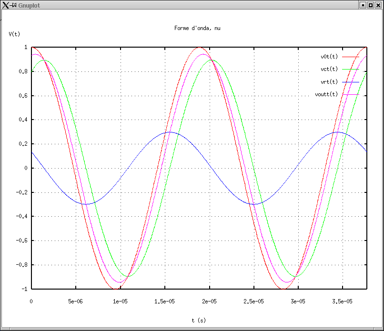This screenshot has width=384, height=331.
Task: Select the vrt(t) legend entry
Action: 329,81
